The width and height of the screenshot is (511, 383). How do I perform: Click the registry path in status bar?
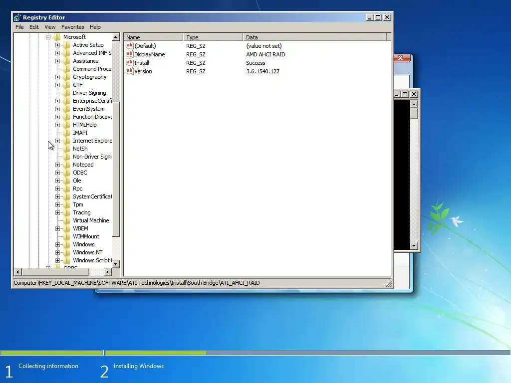click(x=137, y=283)
